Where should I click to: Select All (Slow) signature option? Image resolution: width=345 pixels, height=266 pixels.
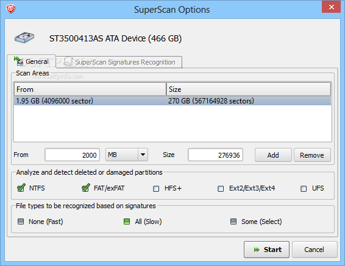coord(127,222)
